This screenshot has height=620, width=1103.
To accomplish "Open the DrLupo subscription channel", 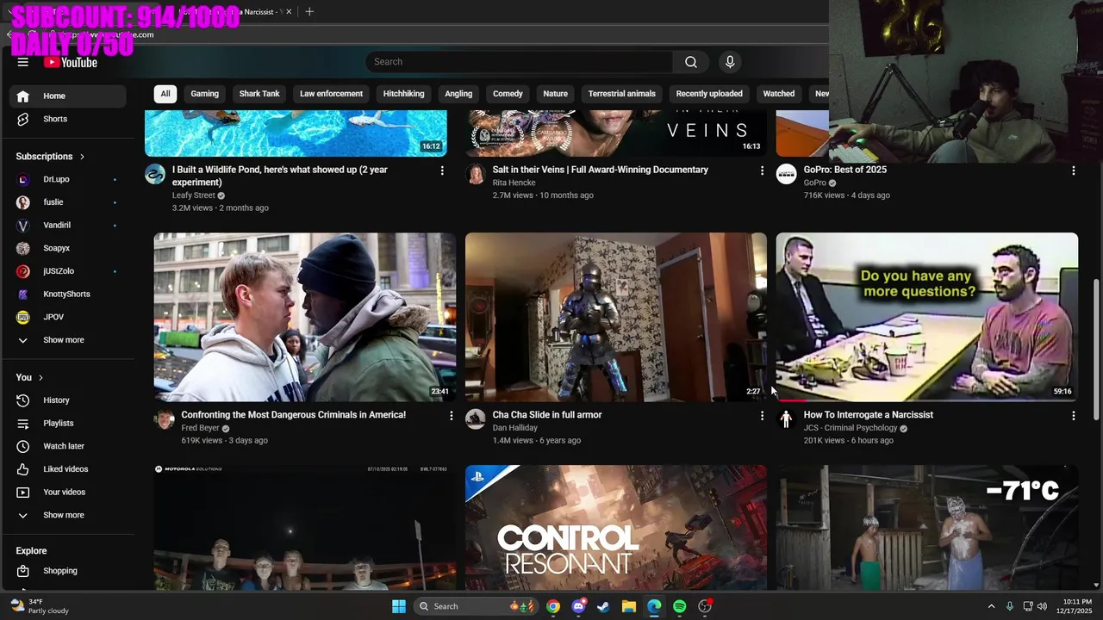I will click(67, 179).
